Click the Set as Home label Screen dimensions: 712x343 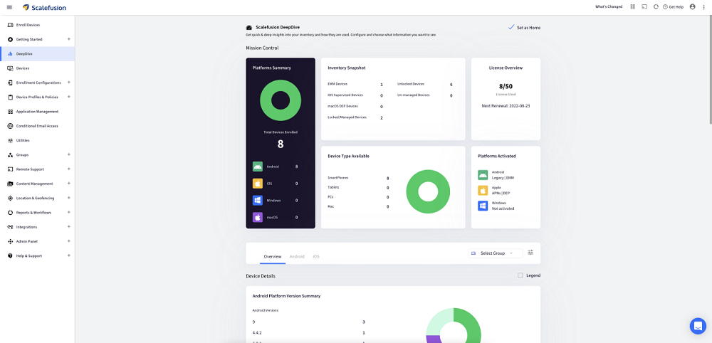pos(528,28)
